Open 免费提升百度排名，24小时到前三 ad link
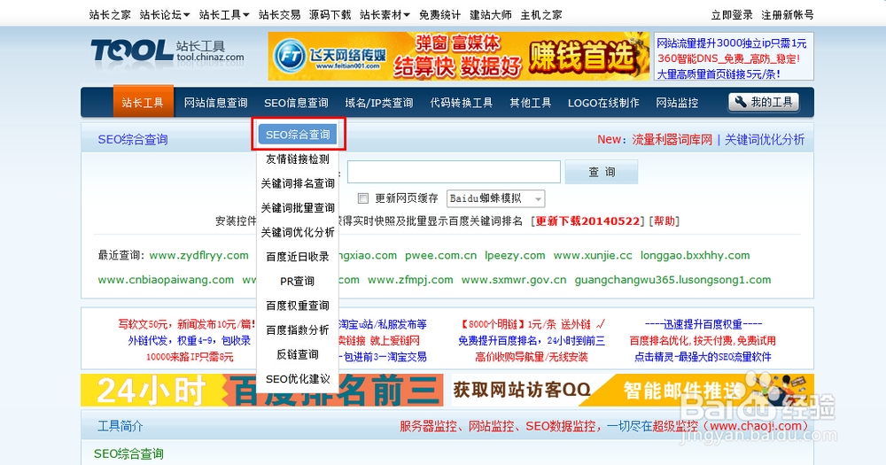This screenshot has width=886, height=465. [x=531, y=341]
